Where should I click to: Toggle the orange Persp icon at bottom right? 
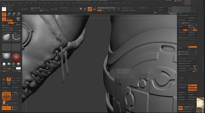(180, 108)
